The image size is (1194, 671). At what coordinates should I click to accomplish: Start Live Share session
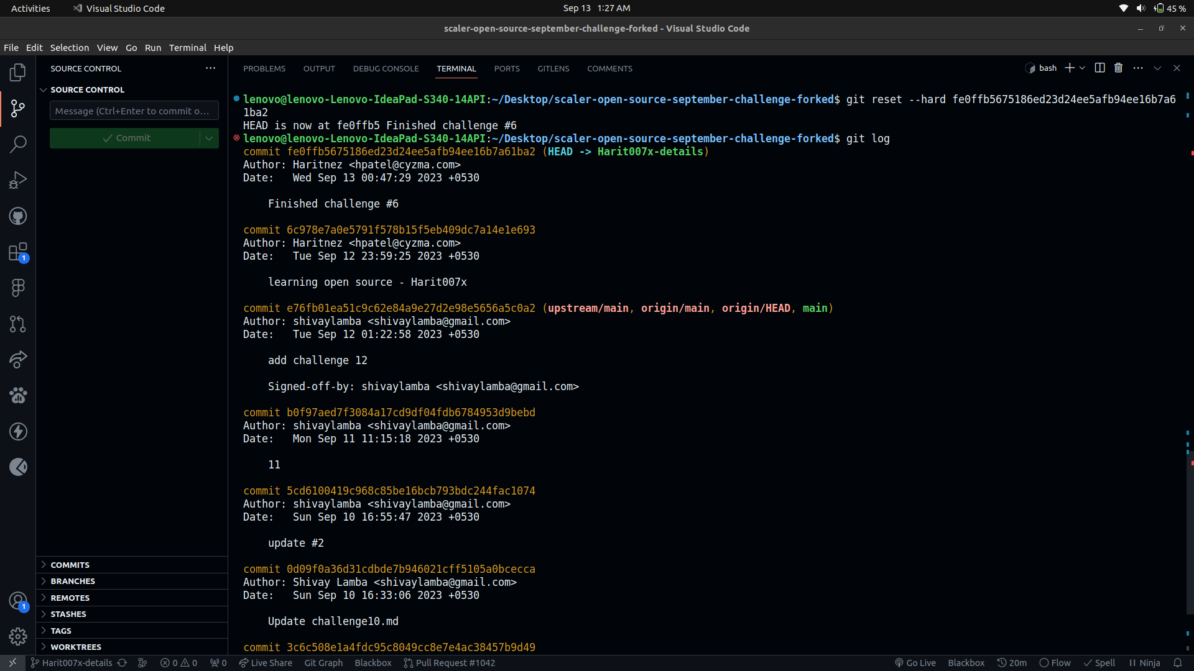tap(266, 663)
